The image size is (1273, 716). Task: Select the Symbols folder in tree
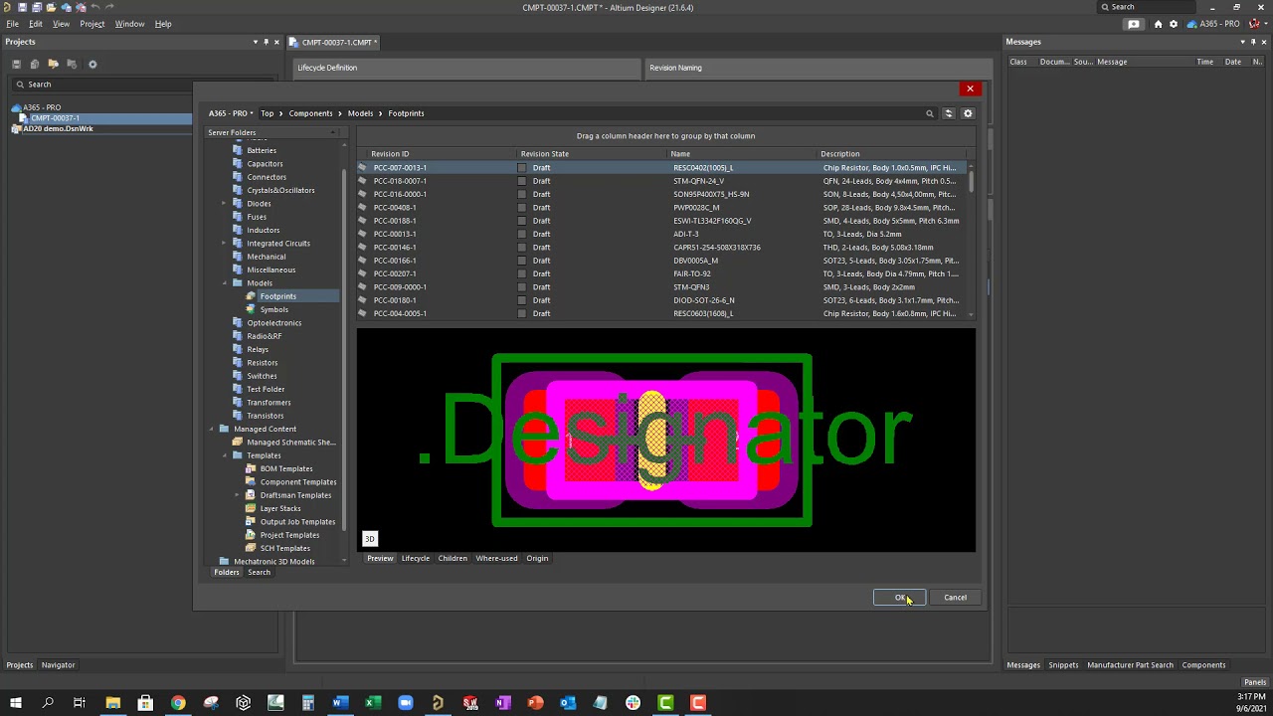273,309
